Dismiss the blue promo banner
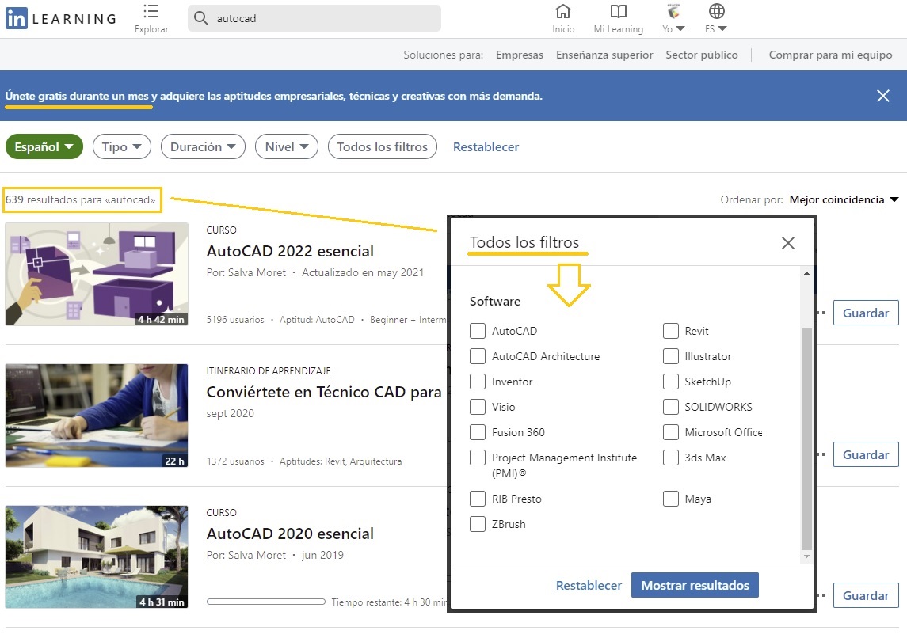The image size is (907, 638). [x=883, y=96]
